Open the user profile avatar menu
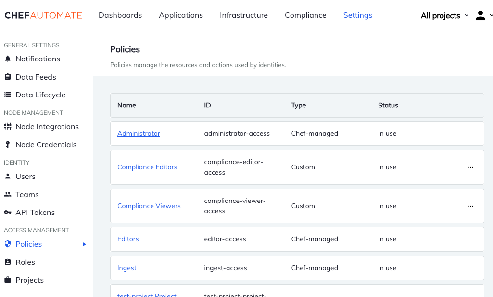 480,15
